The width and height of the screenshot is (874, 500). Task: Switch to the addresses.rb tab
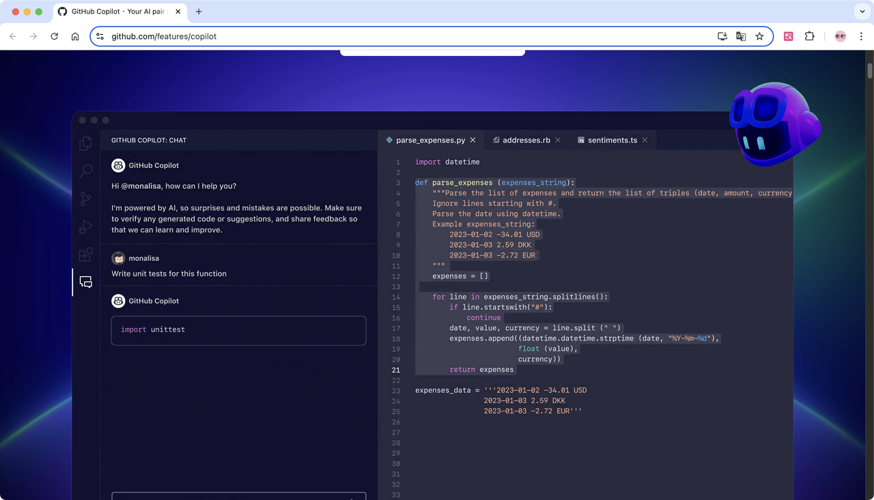(526, 140)
